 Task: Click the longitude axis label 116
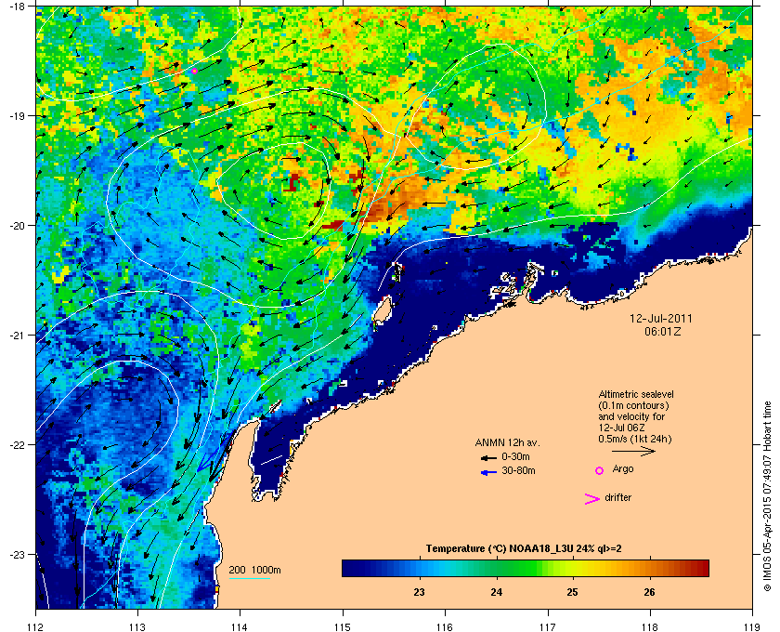click(445, 626)
